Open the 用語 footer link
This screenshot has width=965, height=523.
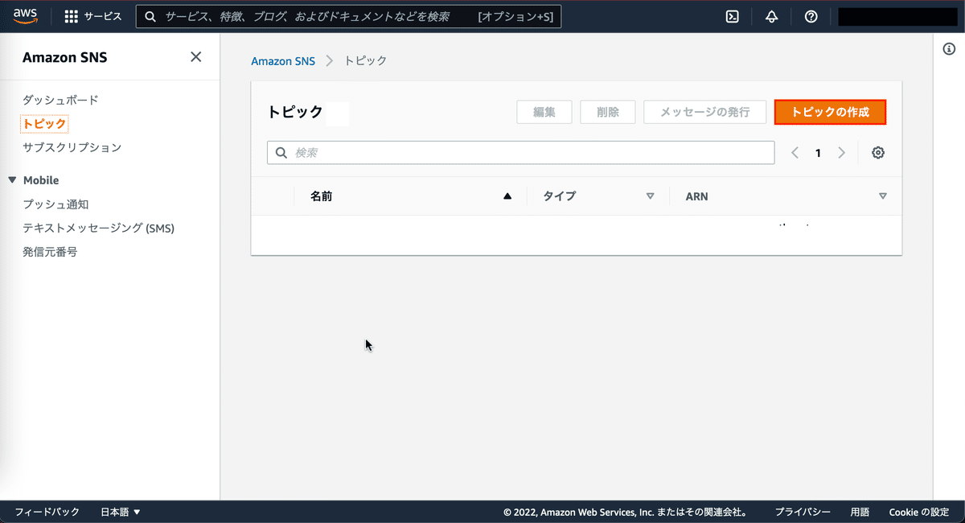(860, 512)
